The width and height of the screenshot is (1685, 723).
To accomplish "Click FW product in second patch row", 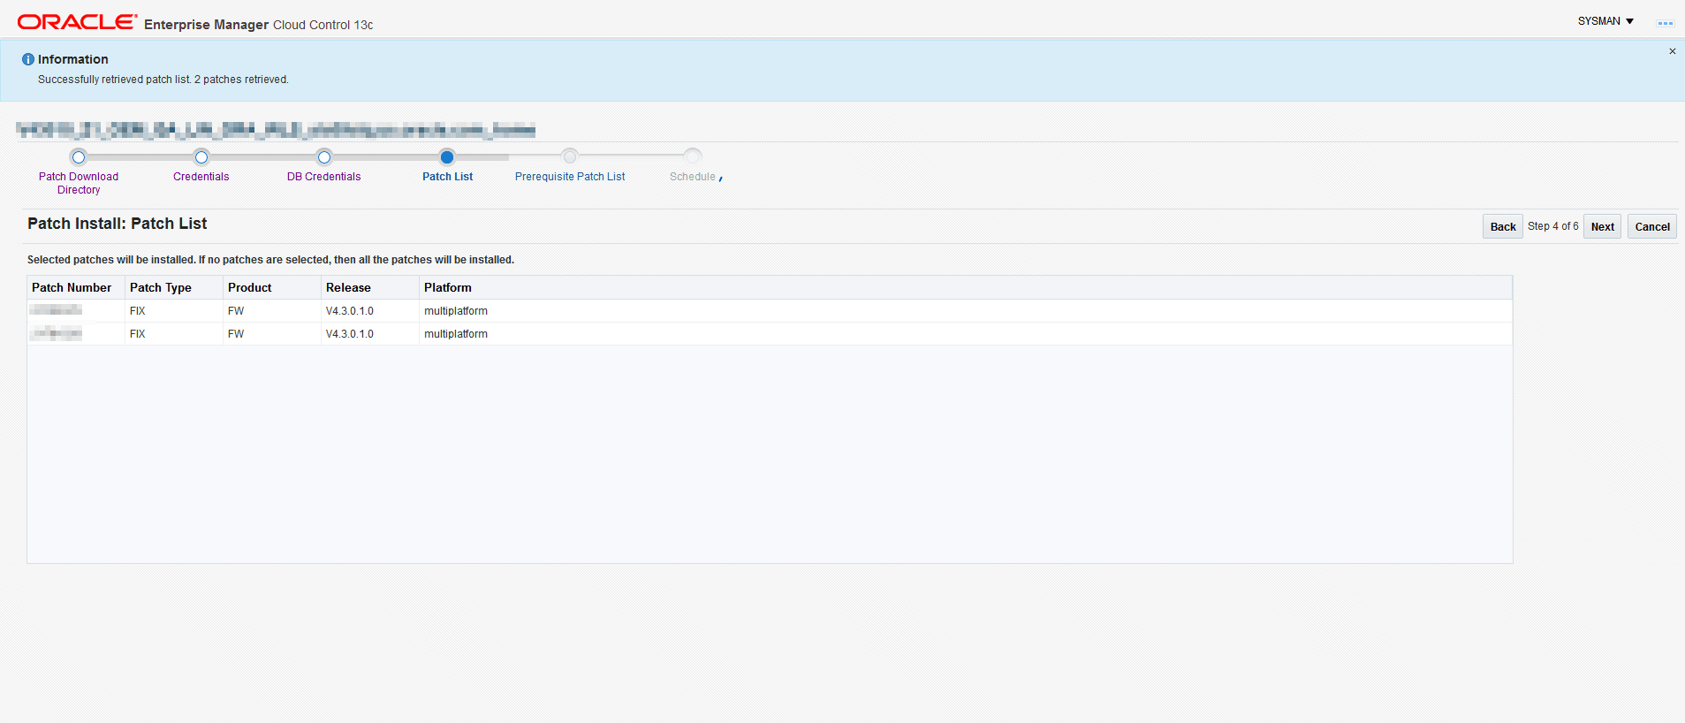I will [x=236, y=334].
